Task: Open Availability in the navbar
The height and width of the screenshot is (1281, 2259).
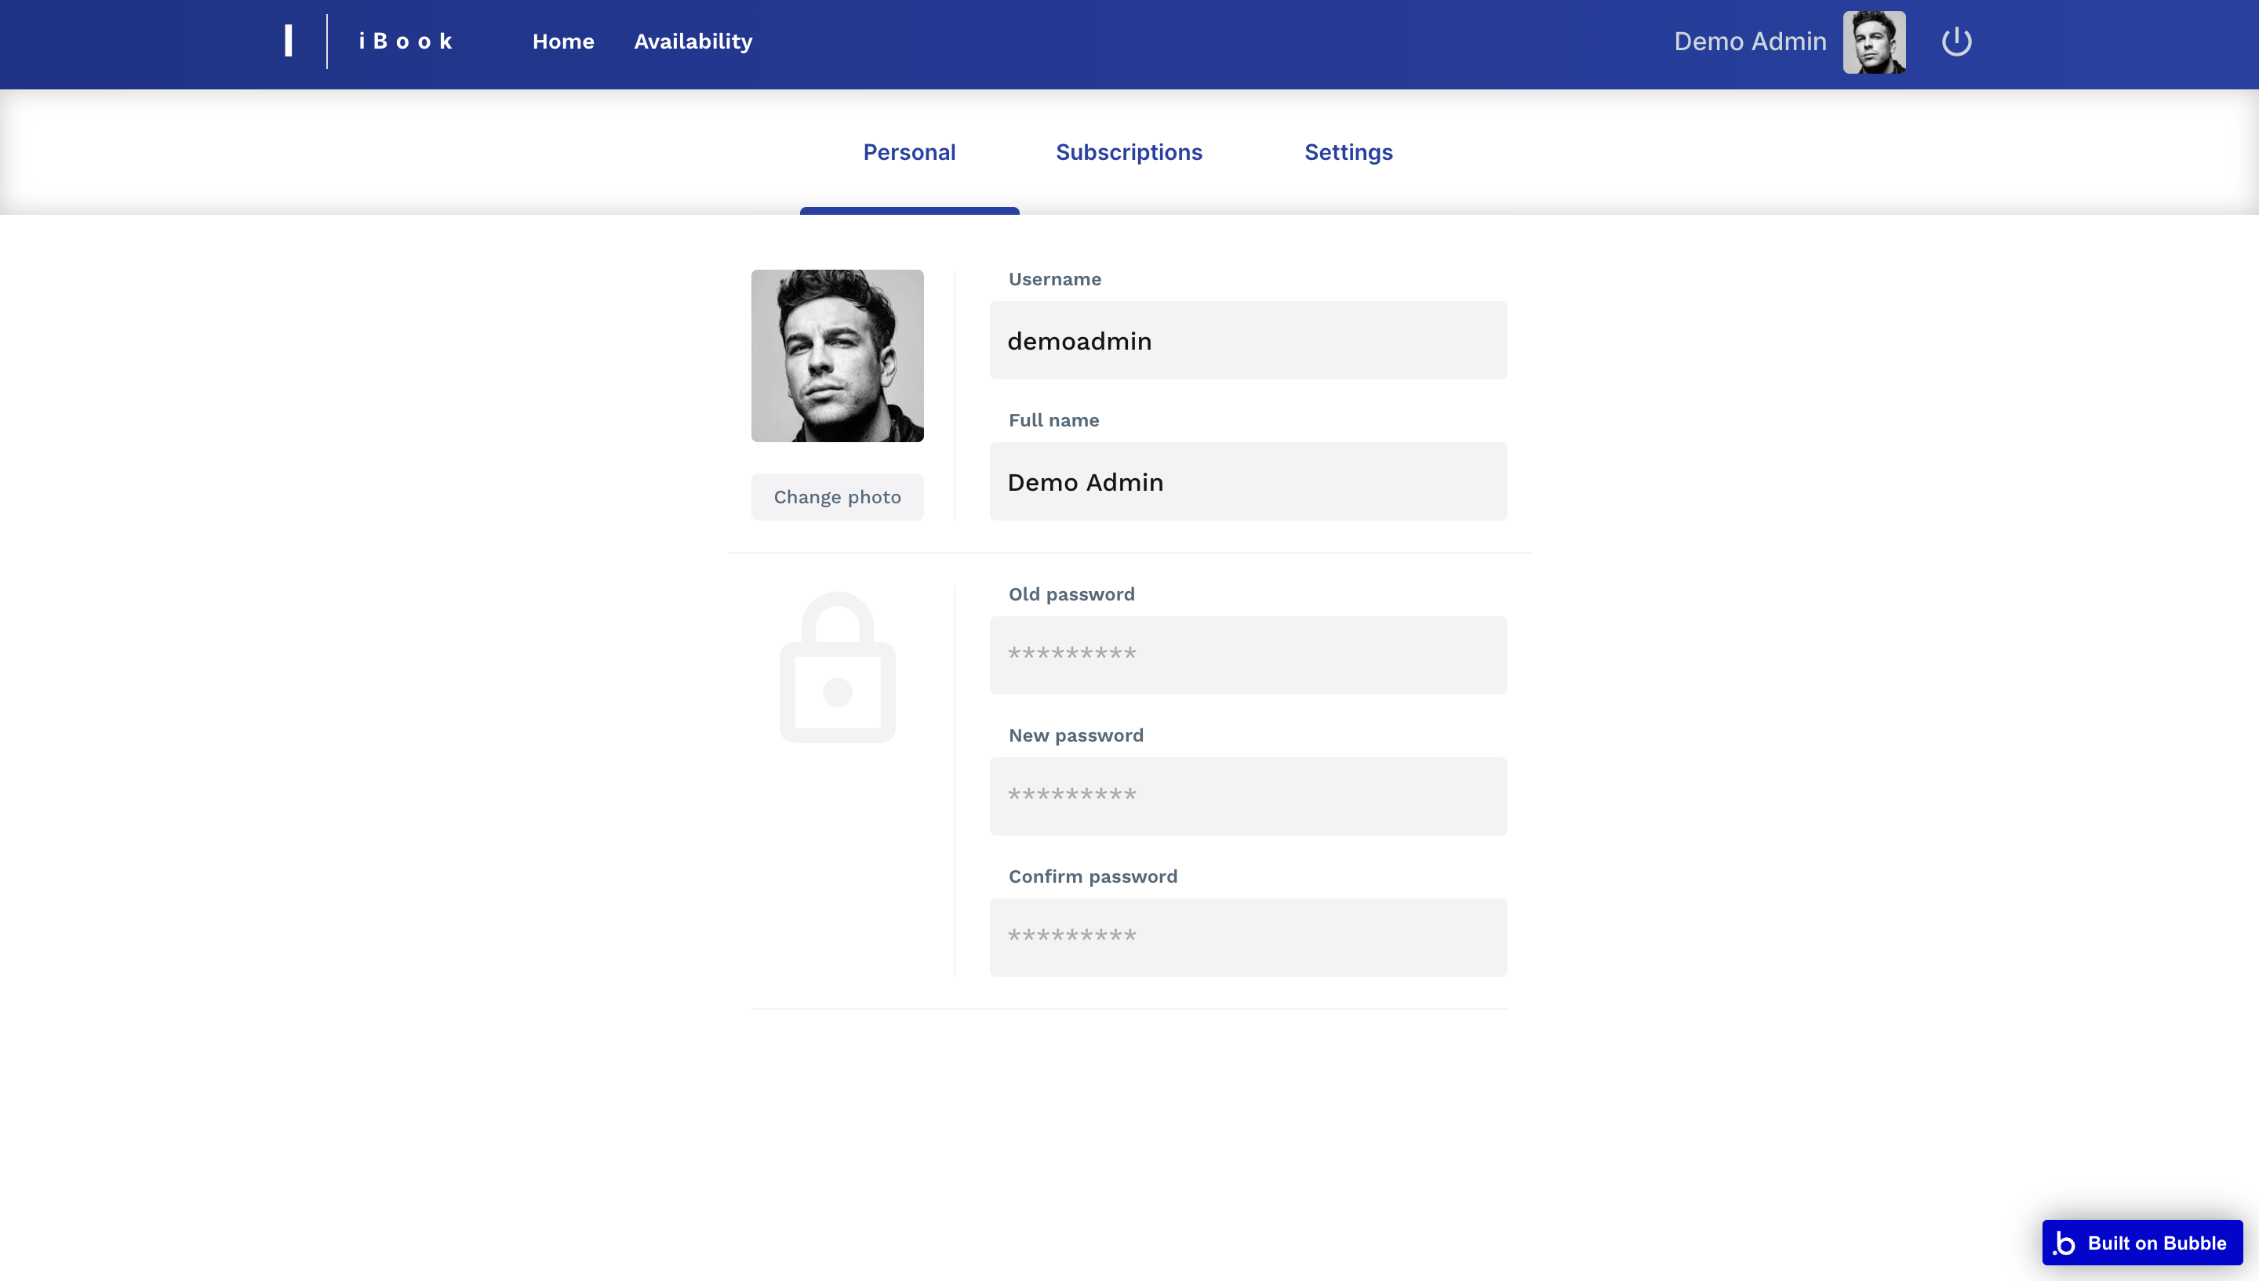Action: (x=693, y=42)
